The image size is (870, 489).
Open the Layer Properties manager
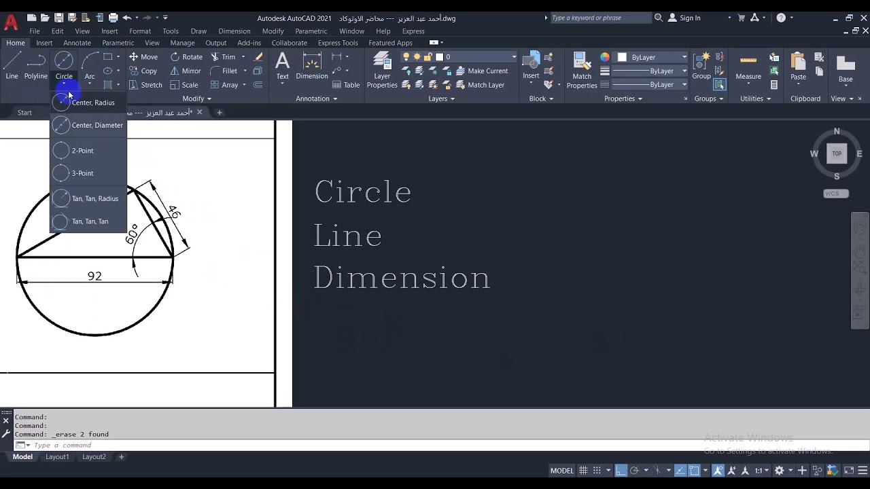pyautogui.click(x=382, y=71)
